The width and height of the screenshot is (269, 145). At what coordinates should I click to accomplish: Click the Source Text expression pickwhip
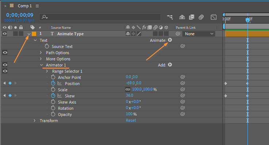tap(182, 46)
